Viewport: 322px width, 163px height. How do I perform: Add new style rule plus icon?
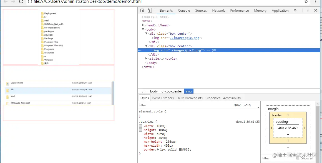256,105
